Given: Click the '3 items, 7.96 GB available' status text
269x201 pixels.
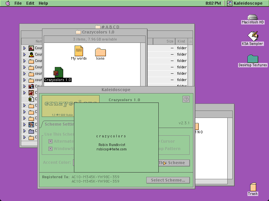Looking at the screenshot, I should pos(95,39).
